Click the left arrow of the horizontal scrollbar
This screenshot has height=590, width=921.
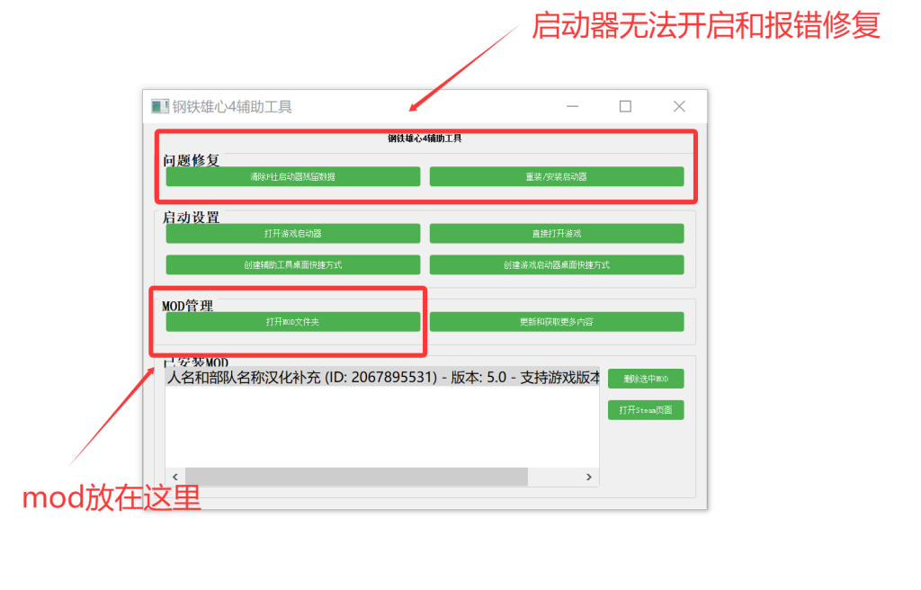pos(174,477)
